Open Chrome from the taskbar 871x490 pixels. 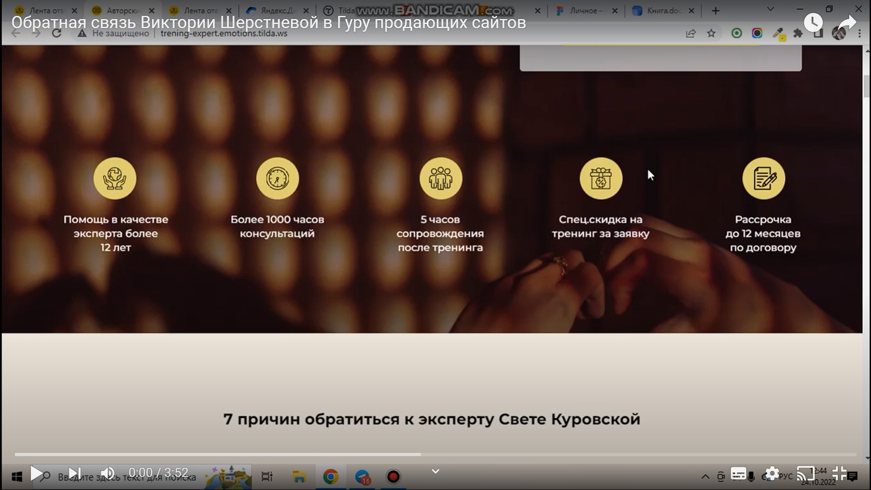330,477
